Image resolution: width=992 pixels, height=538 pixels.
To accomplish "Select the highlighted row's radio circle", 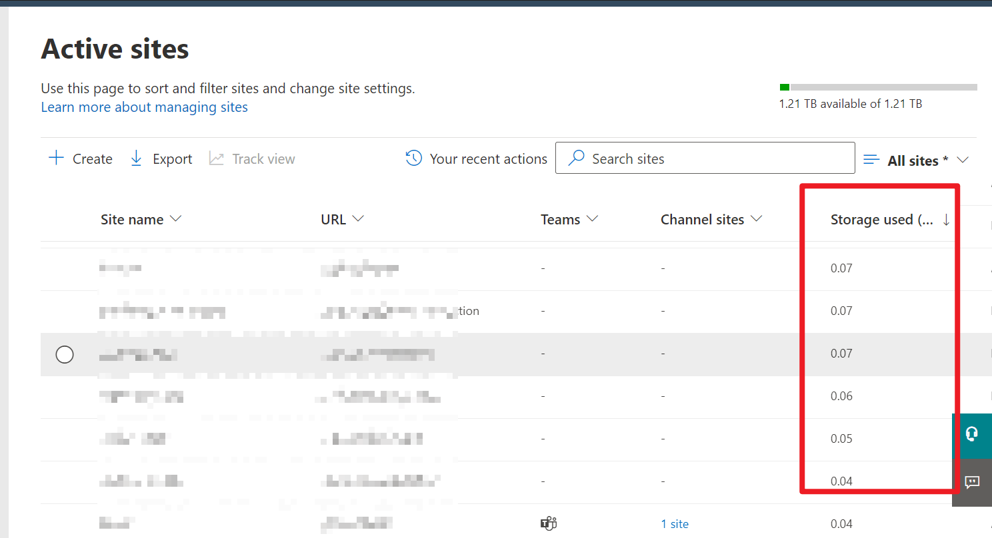I will coord(65,354).
